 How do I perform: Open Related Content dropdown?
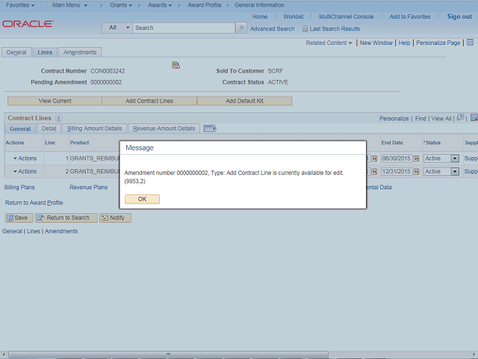coord(329,43)
